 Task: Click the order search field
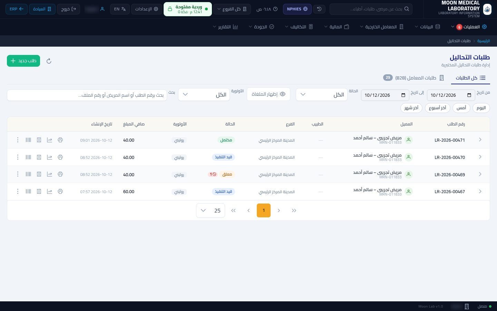coord(87,95)
